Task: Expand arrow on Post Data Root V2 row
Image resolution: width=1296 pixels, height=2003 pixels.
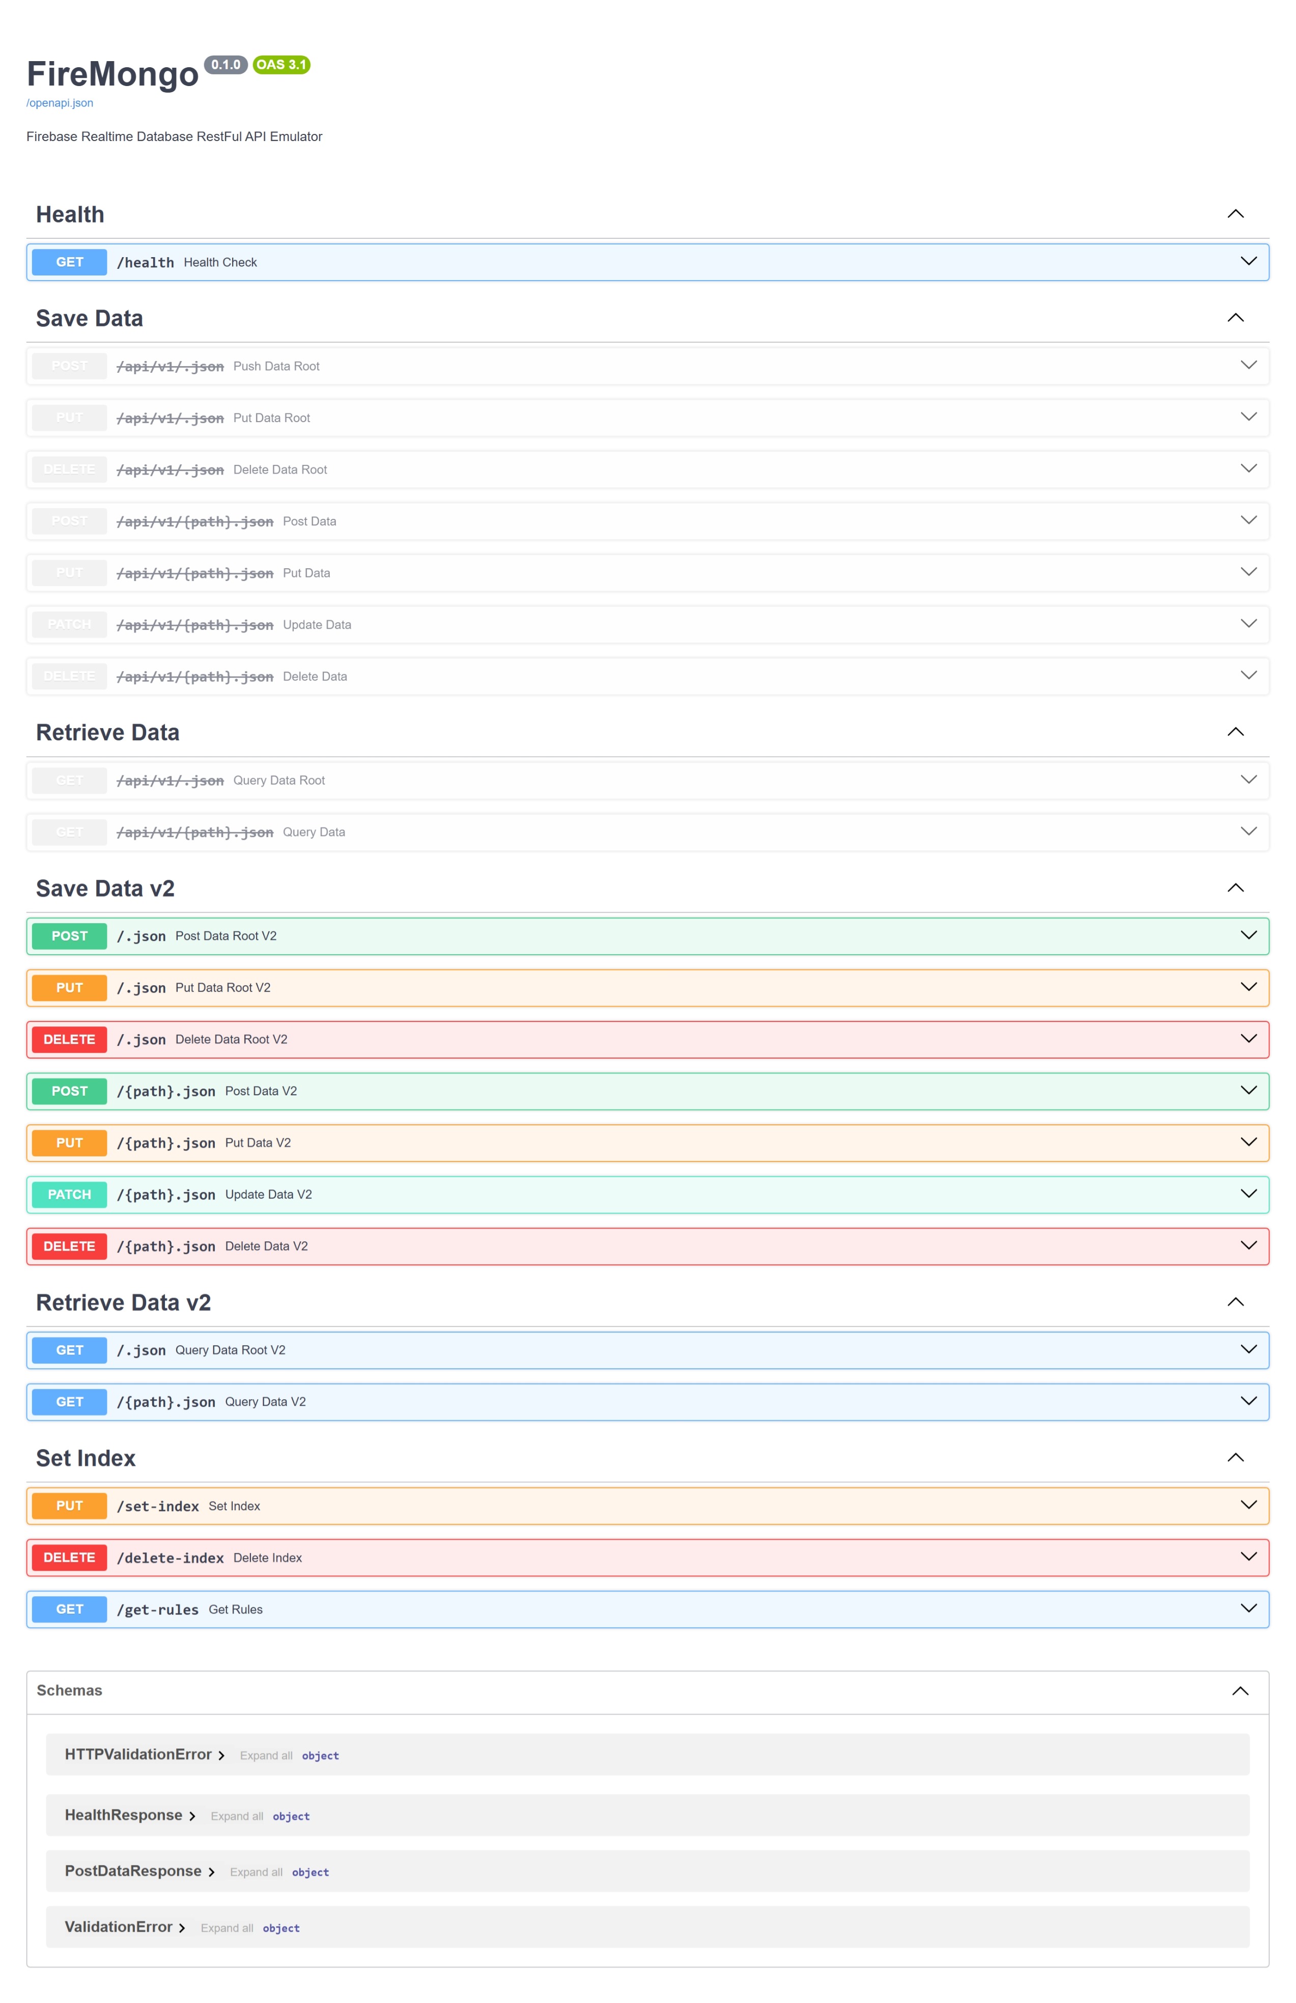Action: coord(1249,935)
